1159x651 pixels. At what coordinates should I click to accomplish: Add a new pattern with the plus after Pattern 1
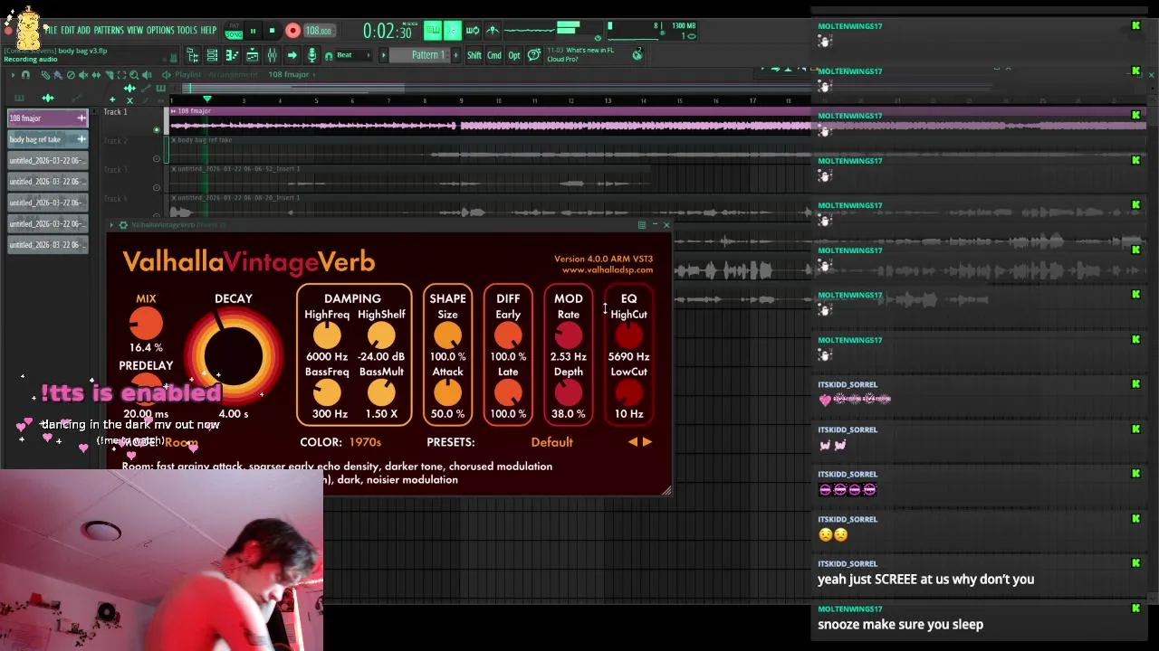coord(455,55)
